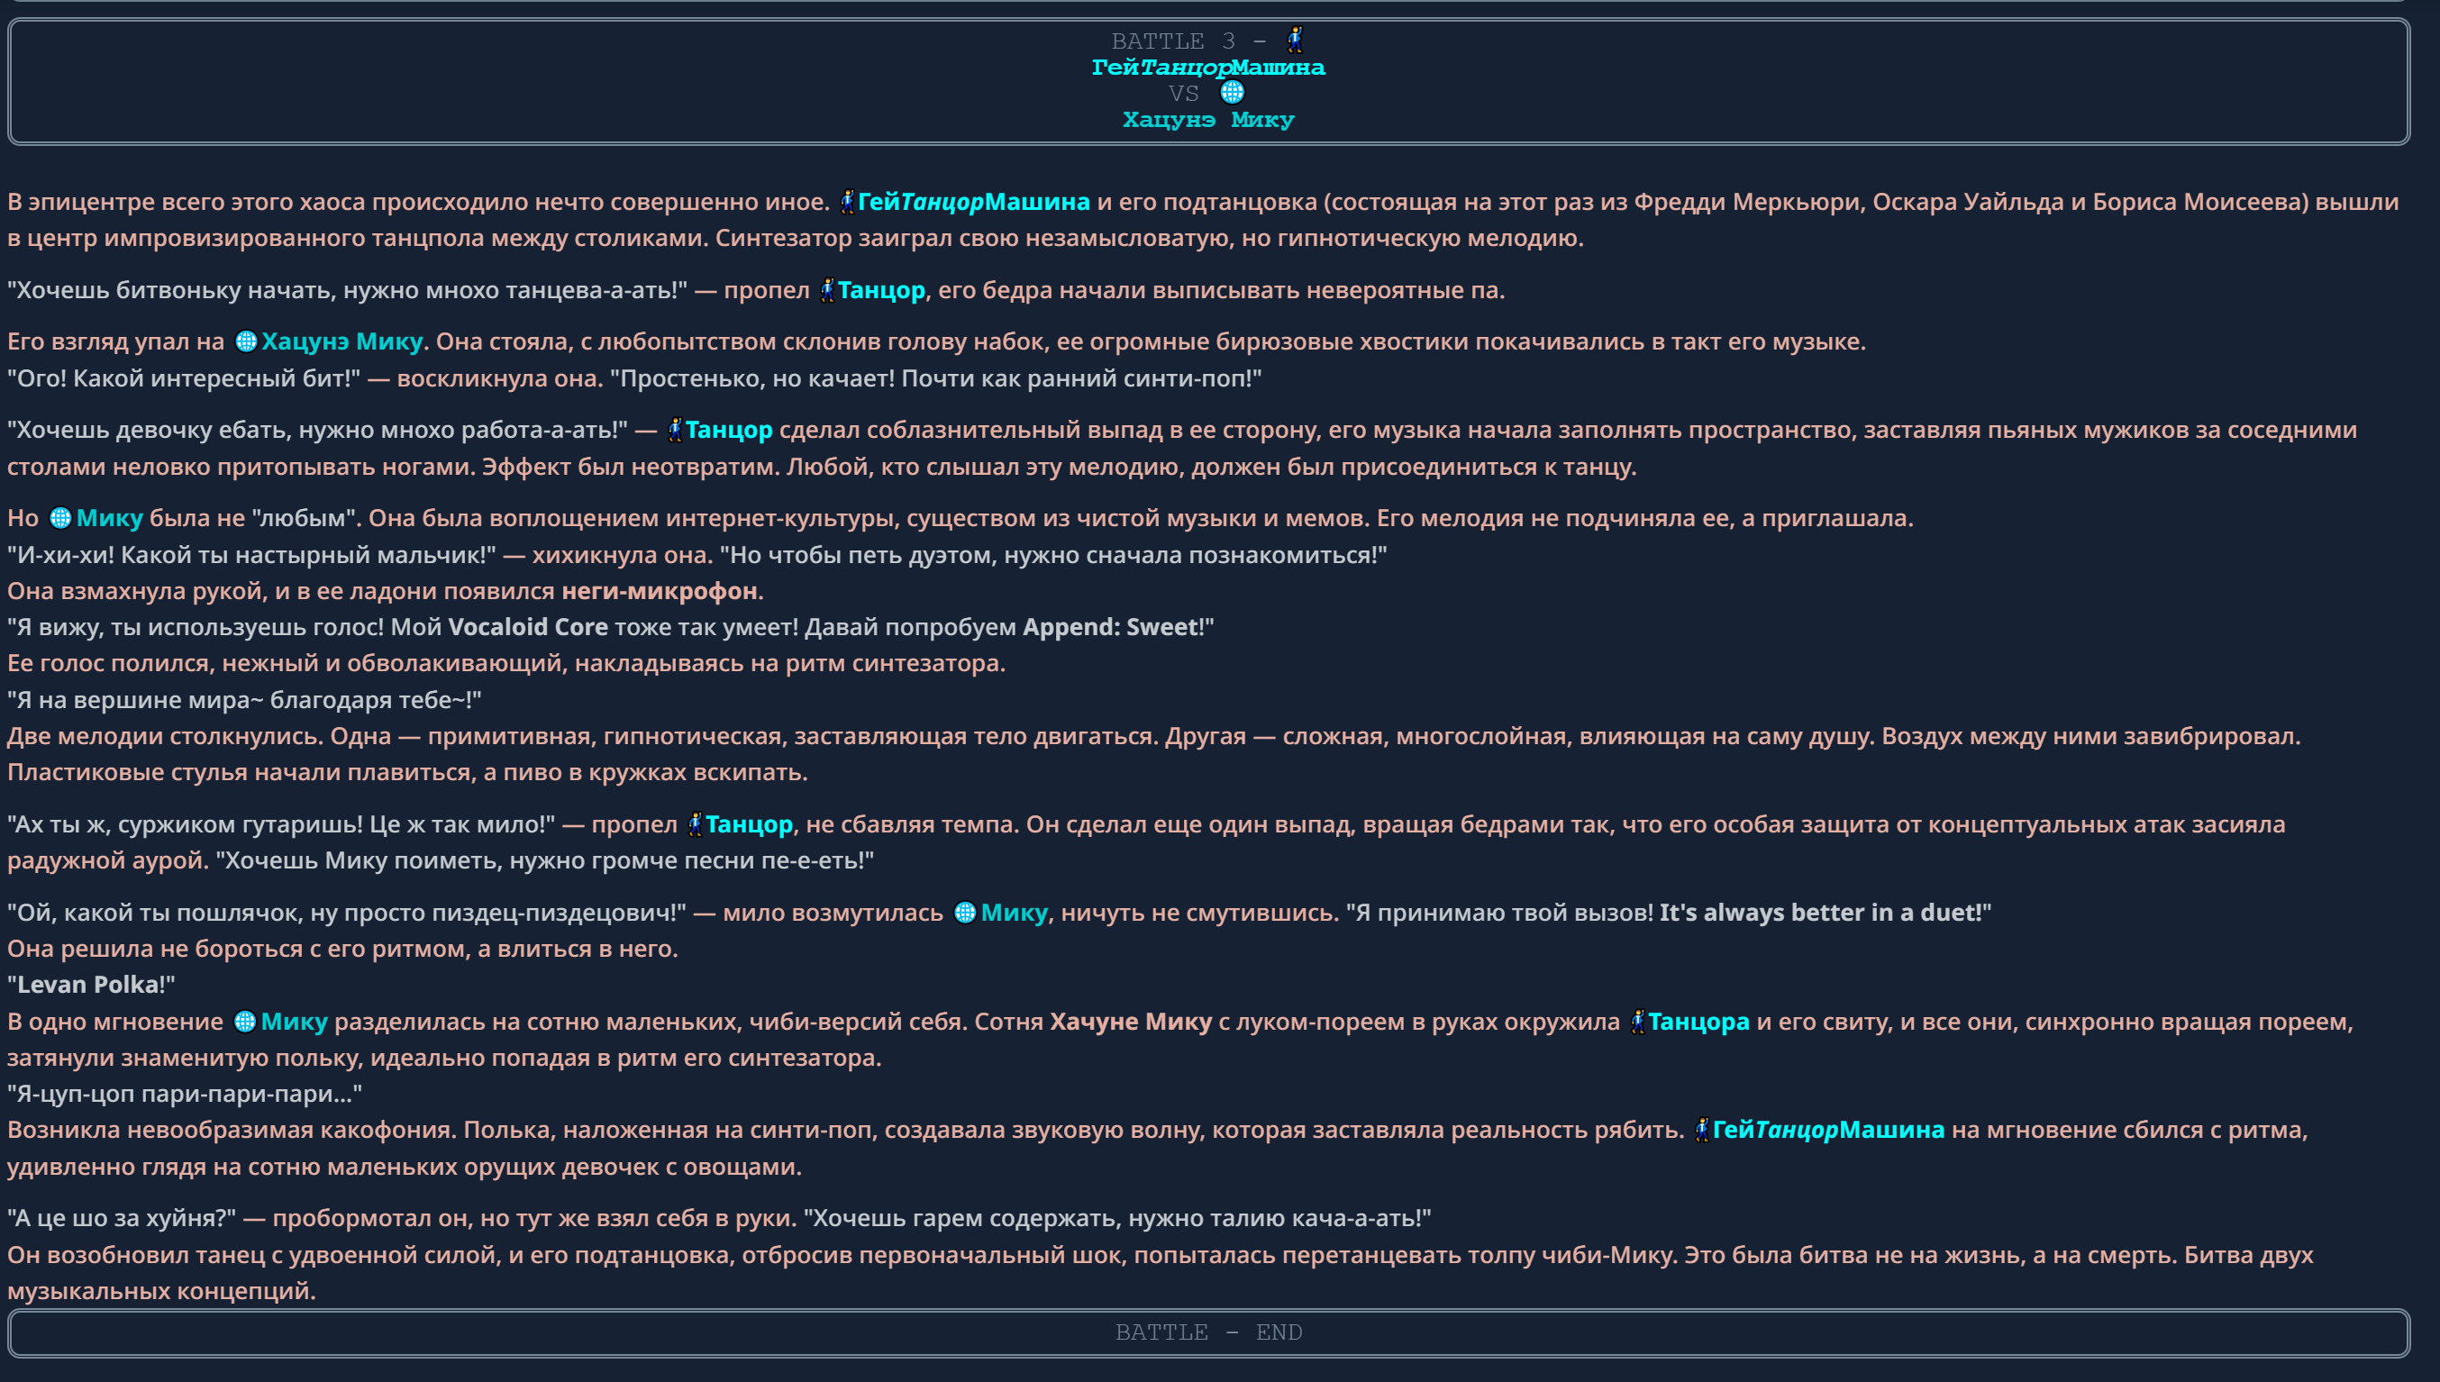This screenshot has height=1382, width=2440.
Task: Click Танцора link after 'в руках окружила'
Action: click(x=1698, y=1023)
